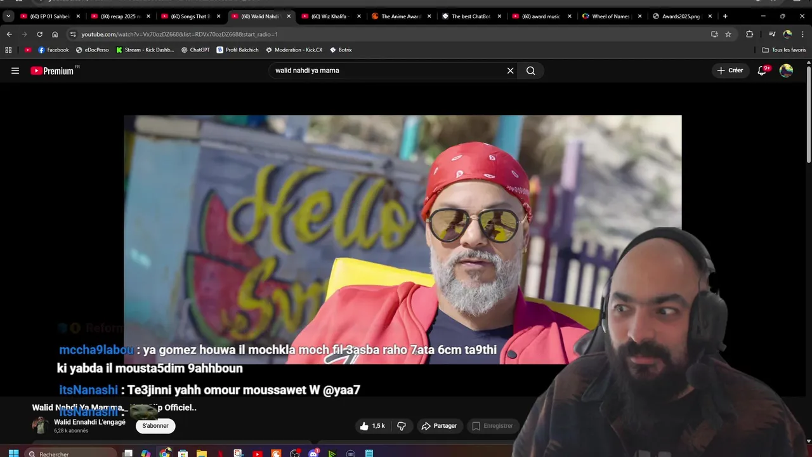Switch to Awards2025.png tab
This screenshot has width=812, height=457.
682,16
